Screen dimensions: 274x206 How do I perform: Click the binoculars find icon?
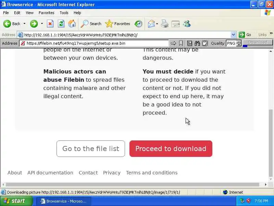pyautogui.click(x=197, y=43)
